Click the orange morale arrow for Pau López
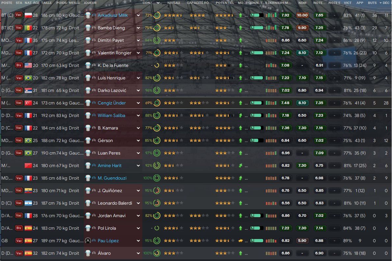The height and width of the screenshot is (261, 392). coord(240,241)
